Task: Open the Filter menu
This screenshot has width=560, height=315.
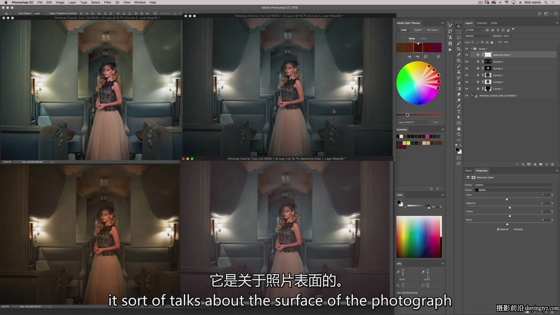Action: pyautogui.click(x=108, y=2)
